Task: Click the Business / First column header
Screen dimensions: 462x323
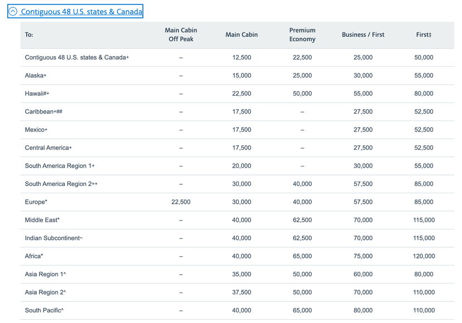Action: point(363,35)
